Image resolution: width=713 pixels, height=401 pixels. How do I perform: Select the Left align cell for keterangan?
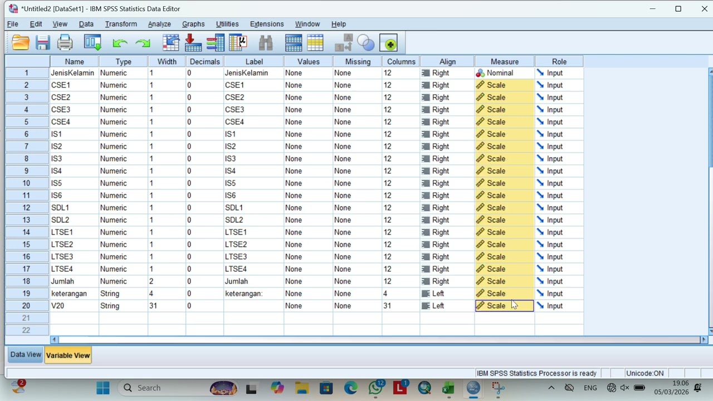[x=447, y=294]
